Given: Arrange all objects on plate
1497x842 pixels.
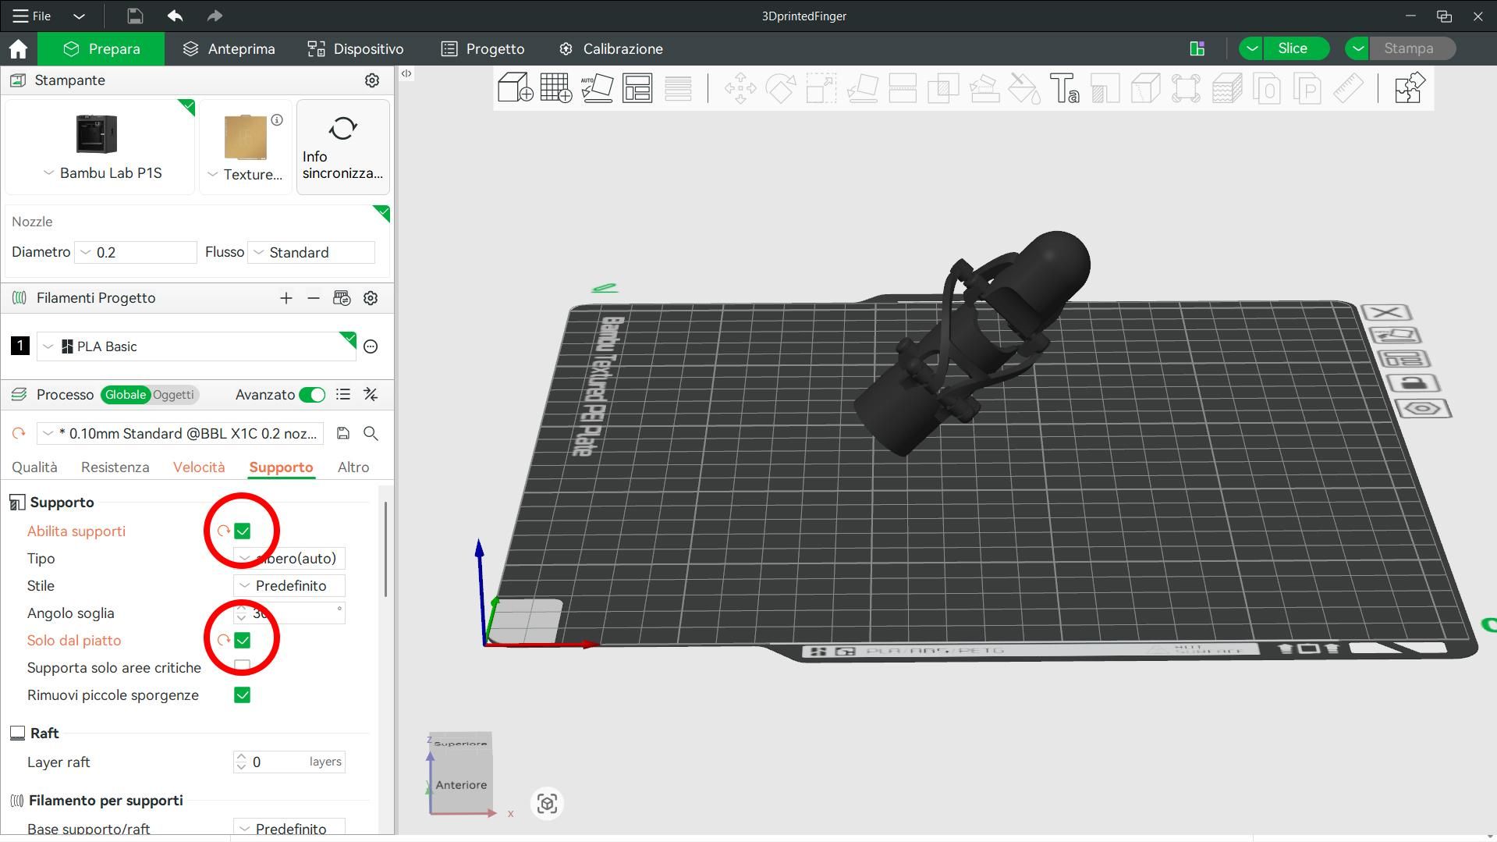Looking at the screenshot, I should (x=637, y=87).
